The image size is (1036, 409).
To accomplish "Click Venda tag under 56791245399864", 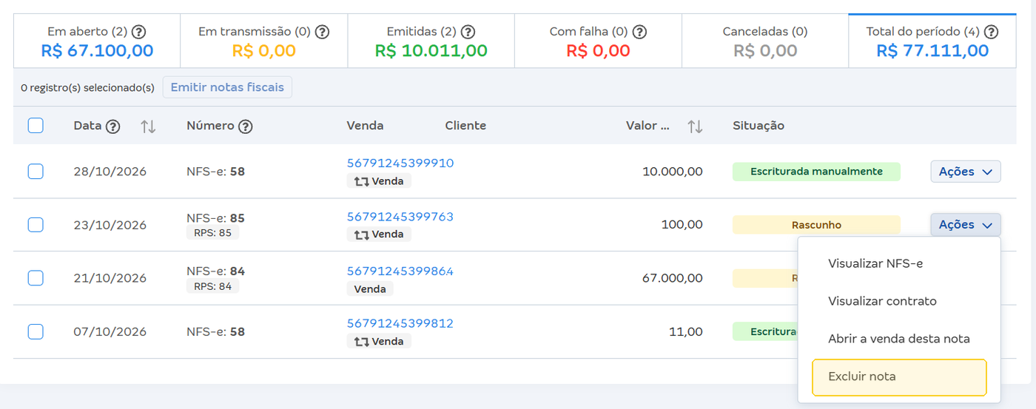I will coord(370,289).
